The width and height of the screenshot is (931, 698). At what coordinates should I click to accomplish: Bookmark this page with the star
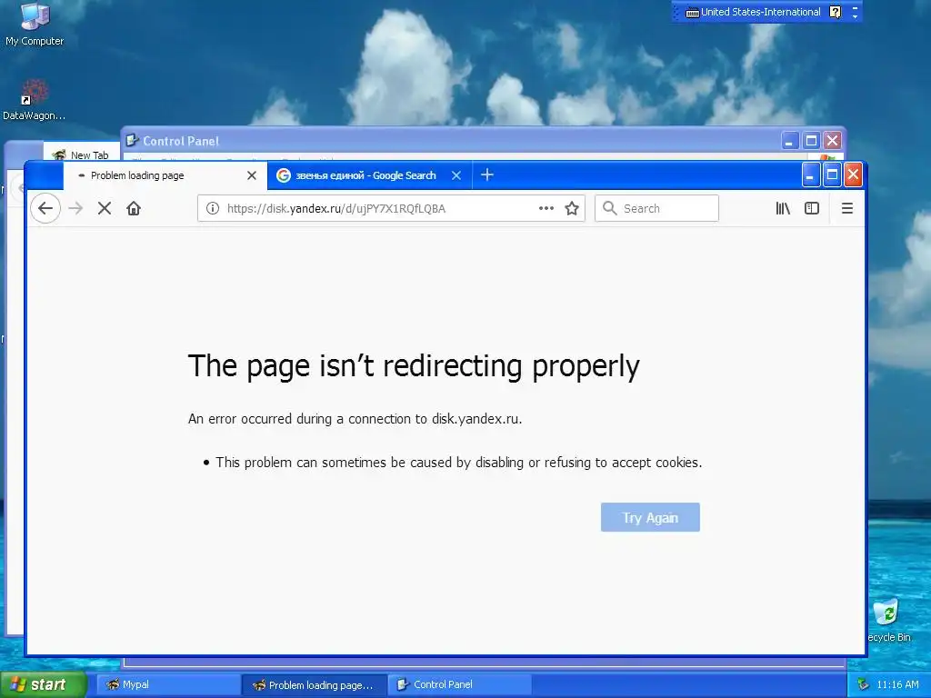[x=572, y=208]
